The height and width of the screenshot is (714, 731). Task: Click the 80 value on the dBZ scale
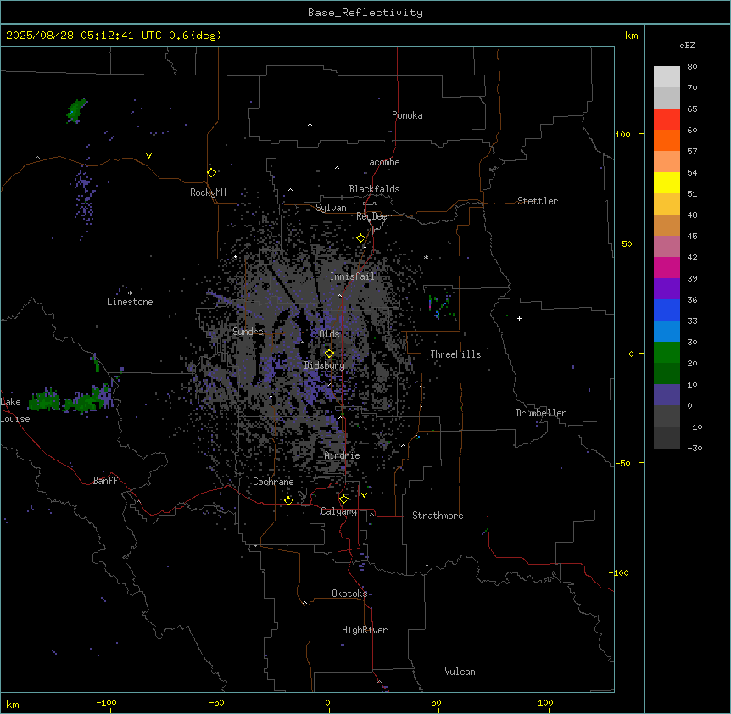coord(692,67)
